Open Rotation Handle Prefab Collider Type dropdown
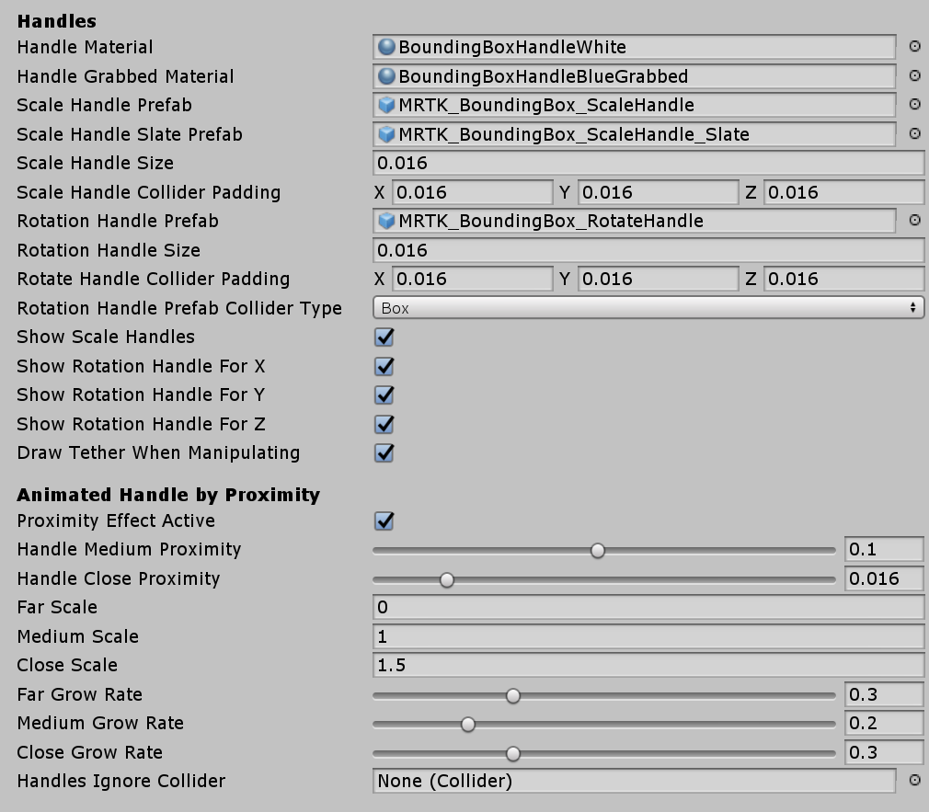The image size is (929, 812). [648, 308]
